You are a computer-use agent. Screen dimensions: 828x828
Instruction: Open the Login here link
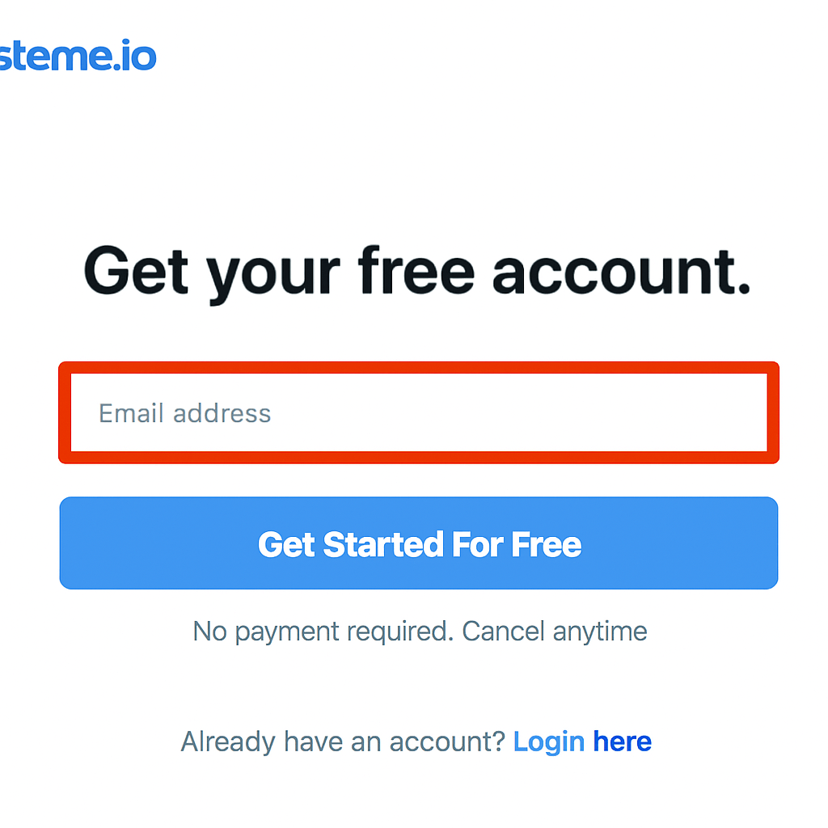tap(582, 741)
